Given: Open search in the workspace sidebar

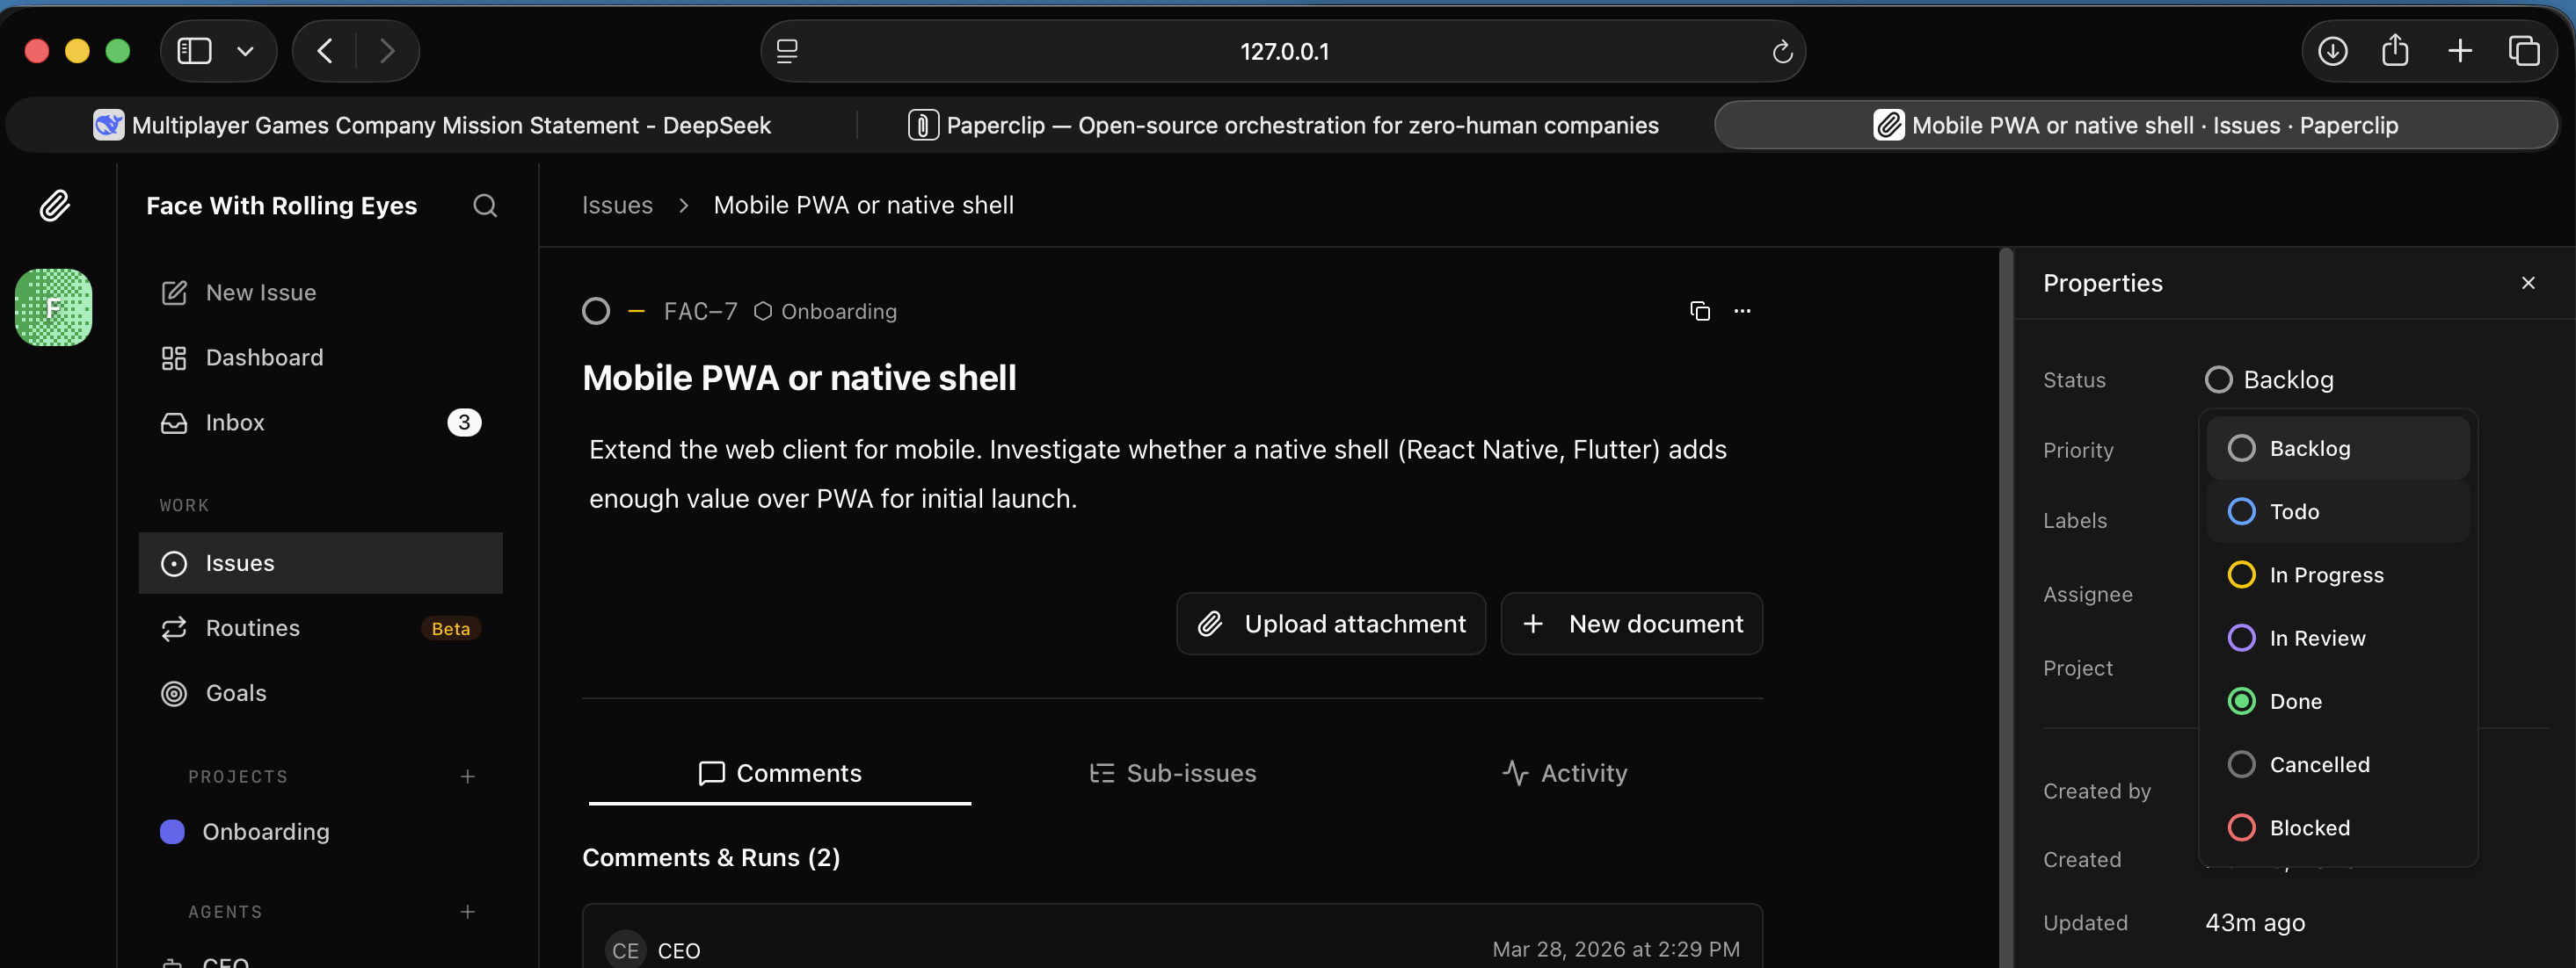Looking at the screenshot, I should pyautogui.click(x=484, y=205).
